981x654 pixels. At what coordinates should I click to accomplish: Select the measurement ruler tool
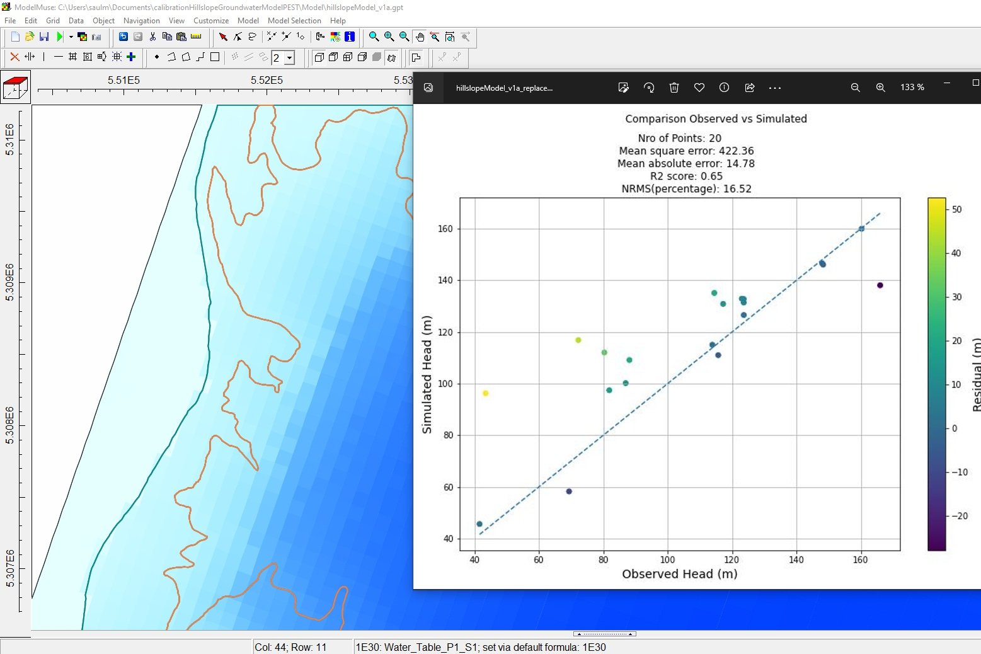(x=197, y=37)
